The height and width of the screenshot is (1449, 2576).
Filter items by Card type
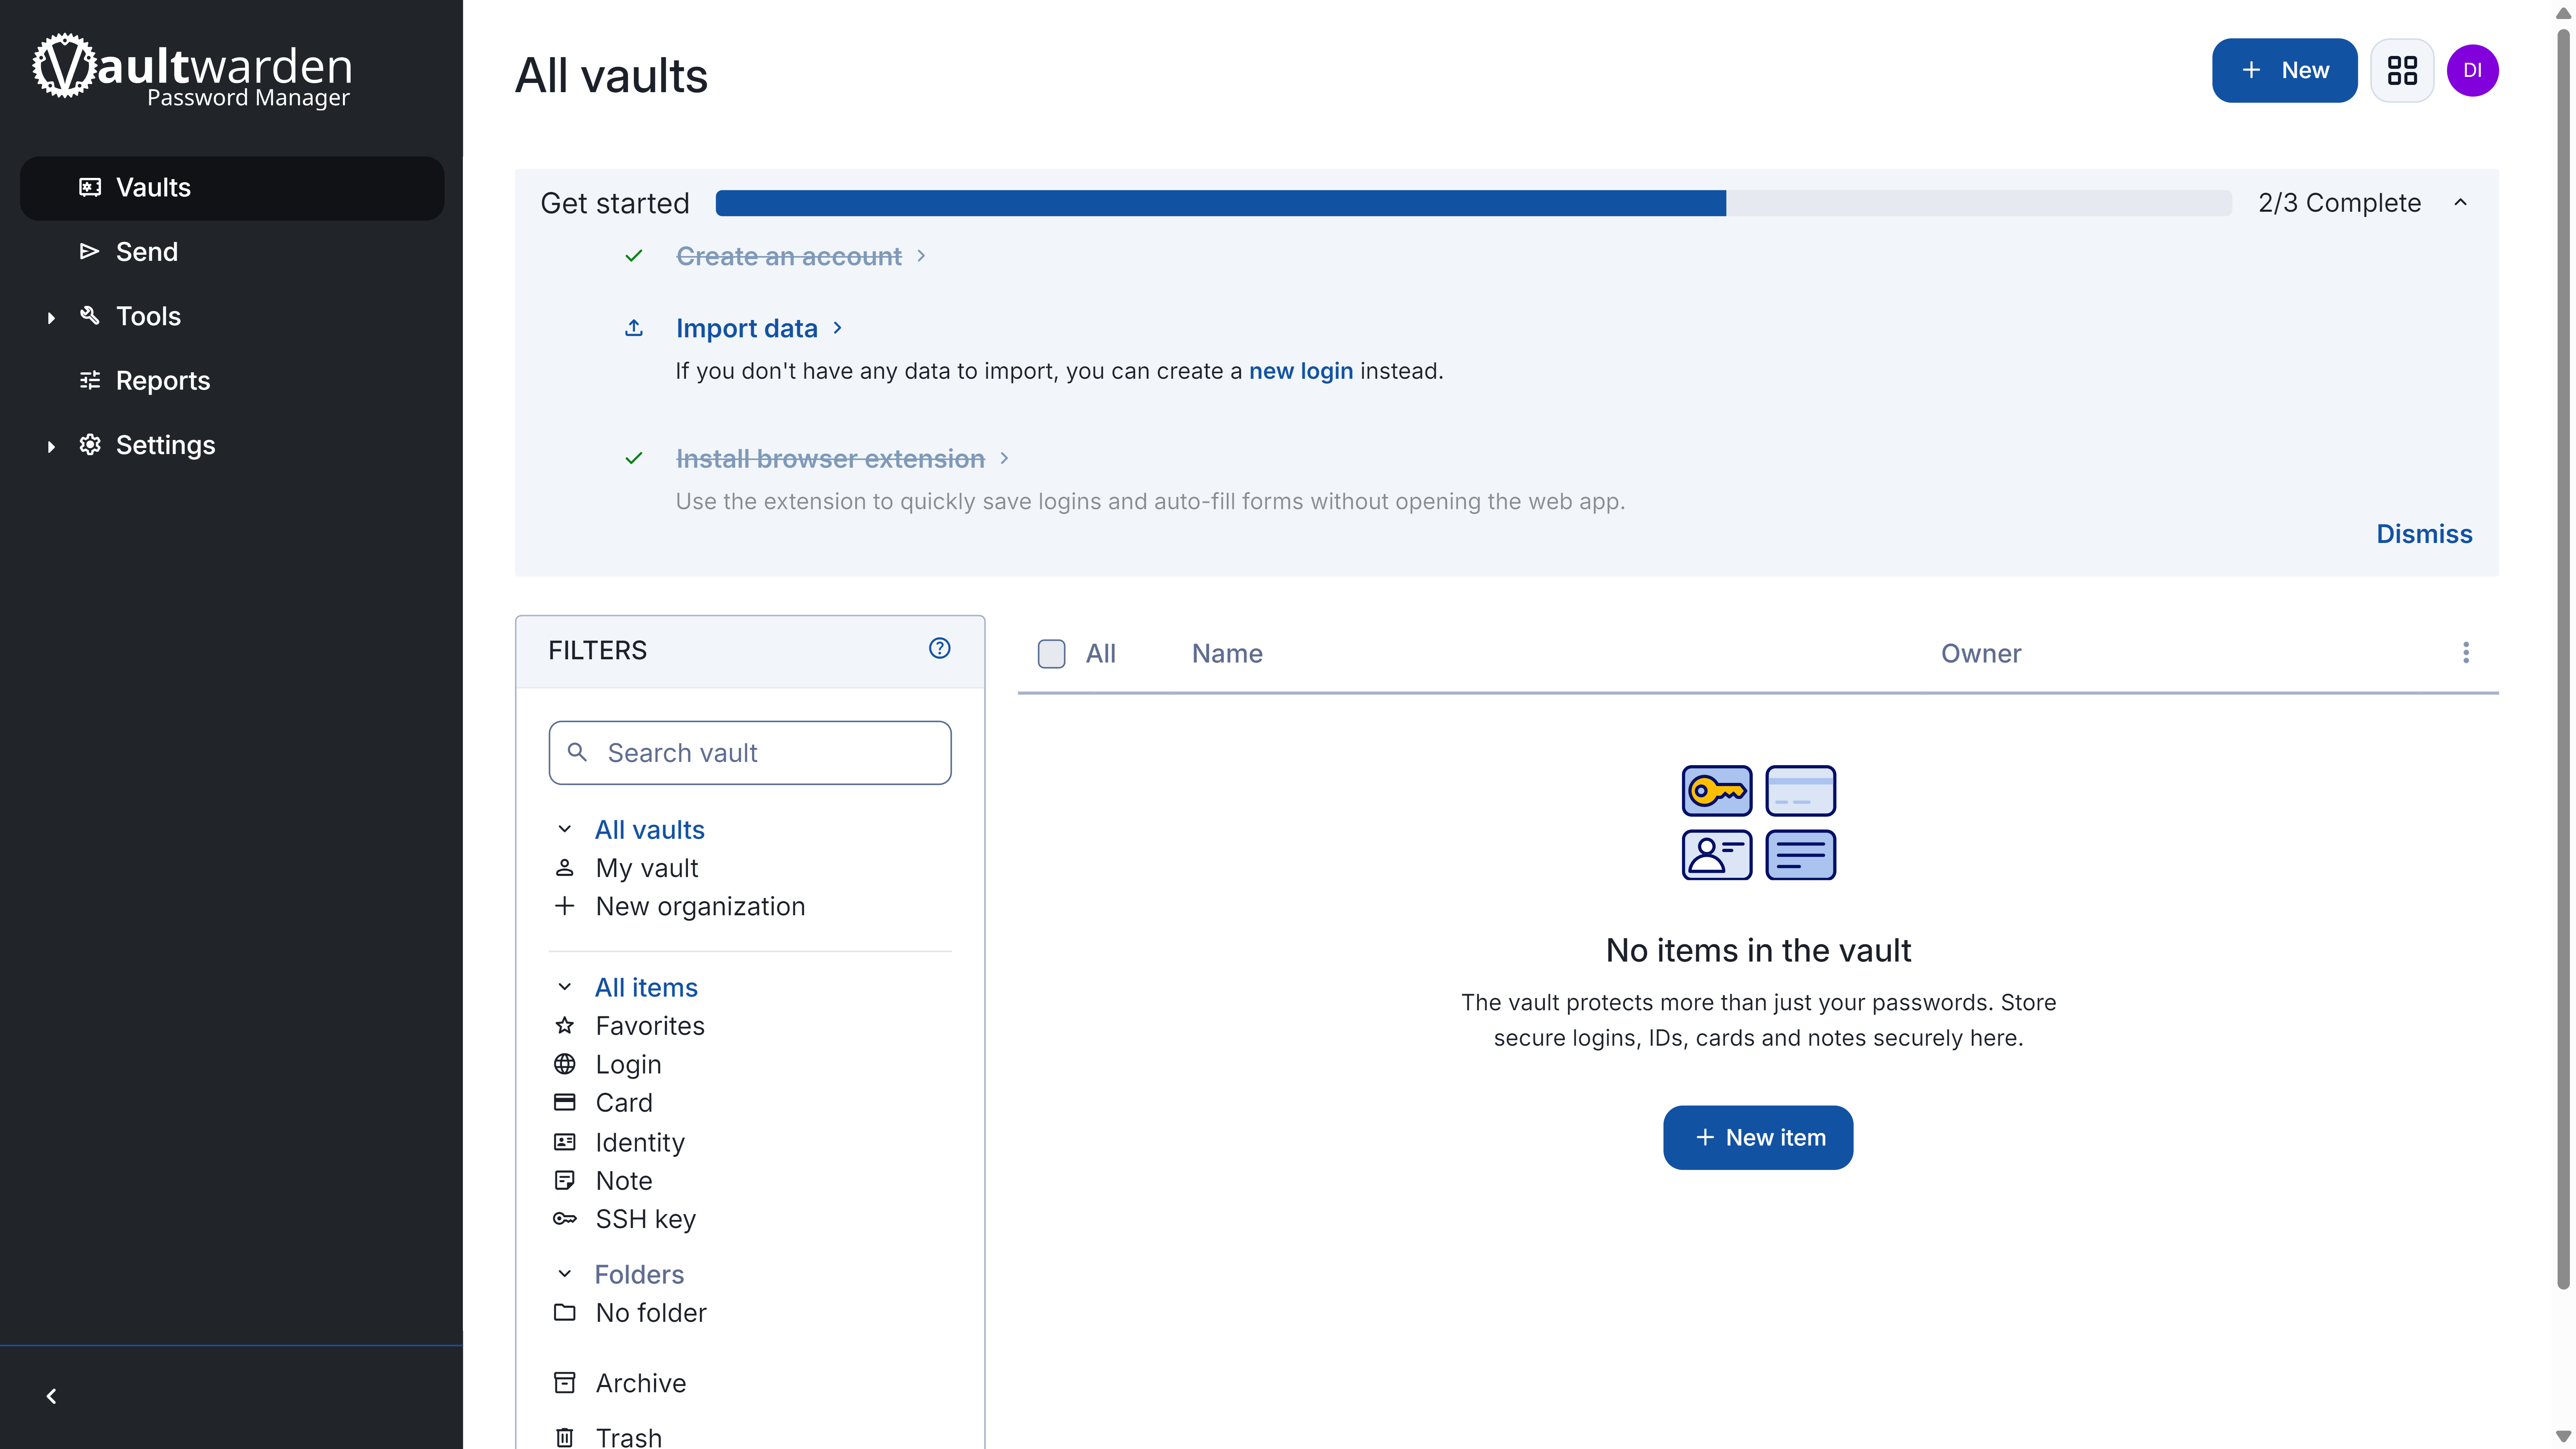(x=624, y=1103)
